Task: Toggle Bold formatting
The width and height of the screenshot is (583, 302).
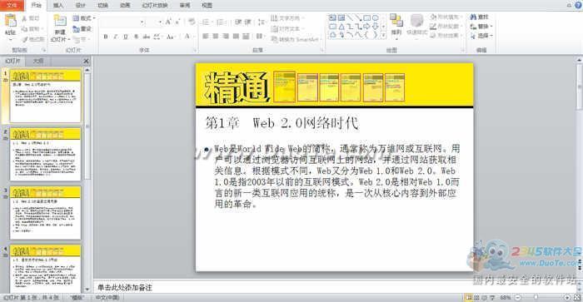Action: 106,37
